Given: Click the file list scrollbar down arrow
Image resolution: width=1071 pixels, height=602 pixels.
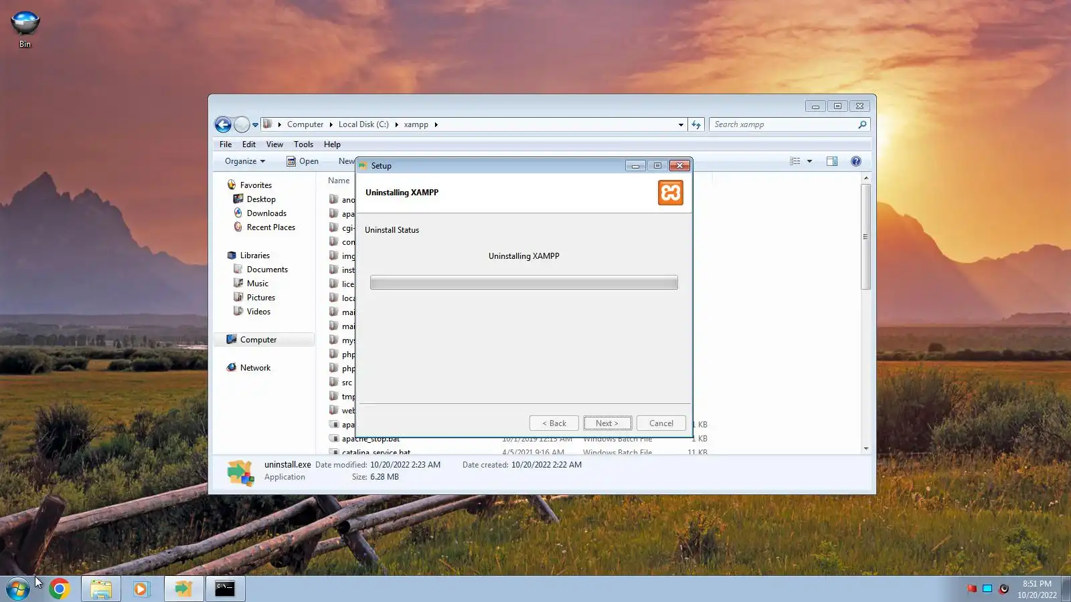Looking at the screenshot, I should tap(866, 448).
